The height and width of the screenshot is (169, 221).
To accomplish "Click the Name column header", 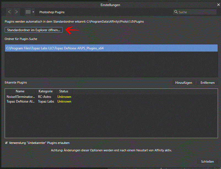I will coord(20,91).
